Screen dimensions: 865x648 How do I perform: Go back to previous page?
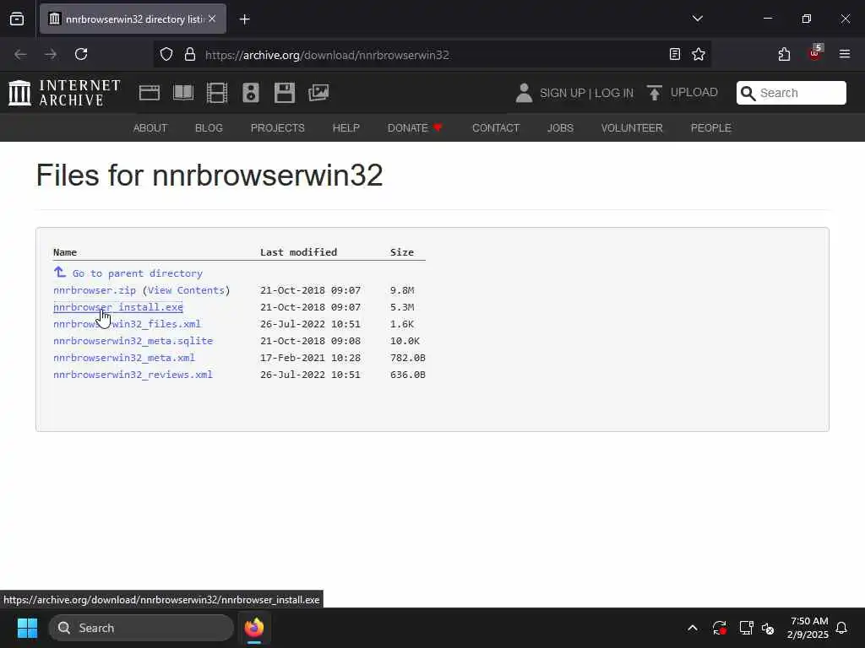pyautogui.click(x=20, y=54)
